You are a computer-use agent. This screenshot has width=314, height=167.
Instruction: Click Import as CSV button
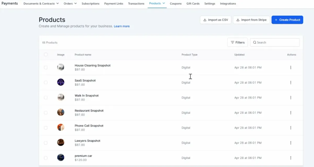coord(216,20)
